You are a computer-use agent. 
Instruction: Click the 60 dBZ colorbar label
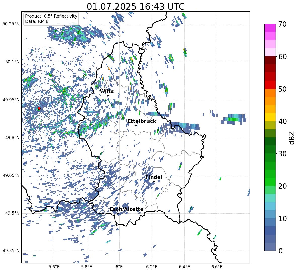click(x=282, y=57)
